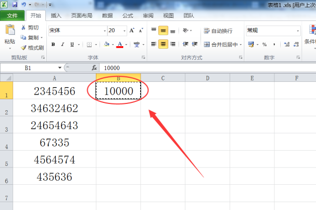This screenshot has width=316, height=210.
Task: Click the Format Painter (格式刷) tool
Action: (33, 47)
